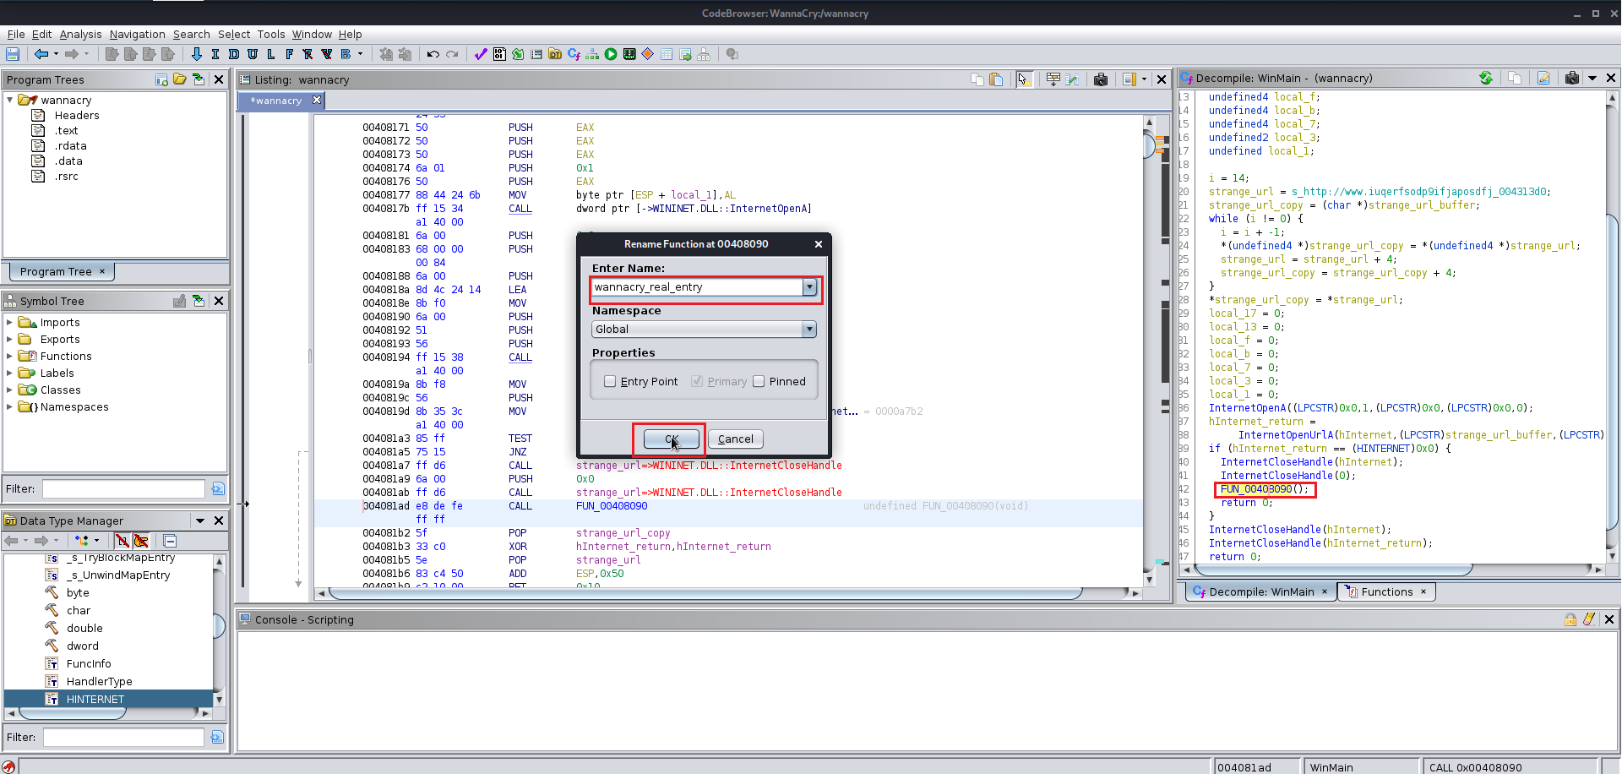Viewport: 1622px width, 774px height.
Task: Click Cancel in Rename Function dialog
Action: (735, 439)
